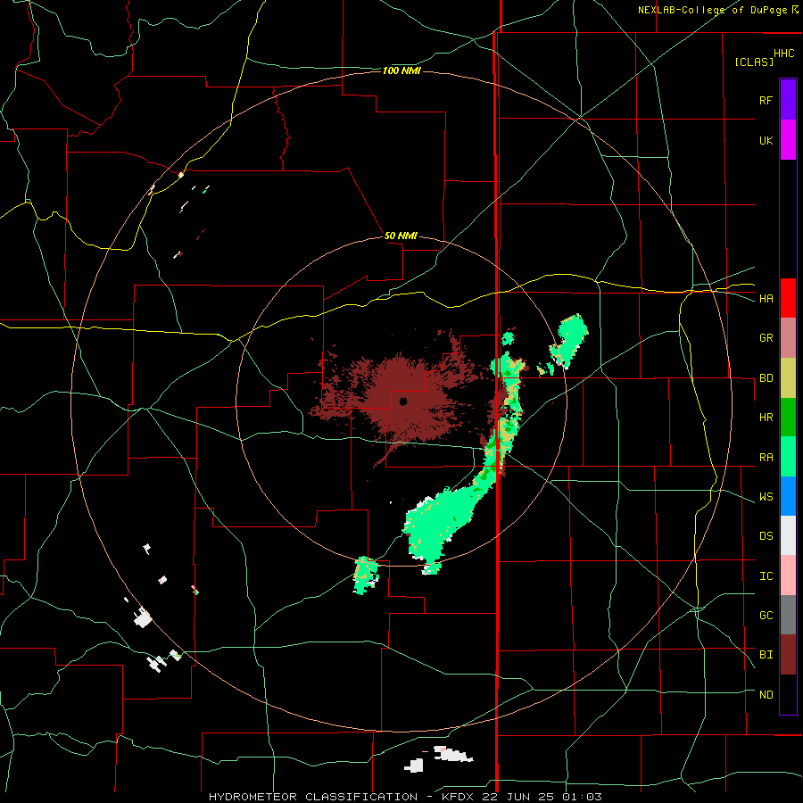Click the dark green HR color swatch
This screenshot has width=803, height=803.
point(788,418)
